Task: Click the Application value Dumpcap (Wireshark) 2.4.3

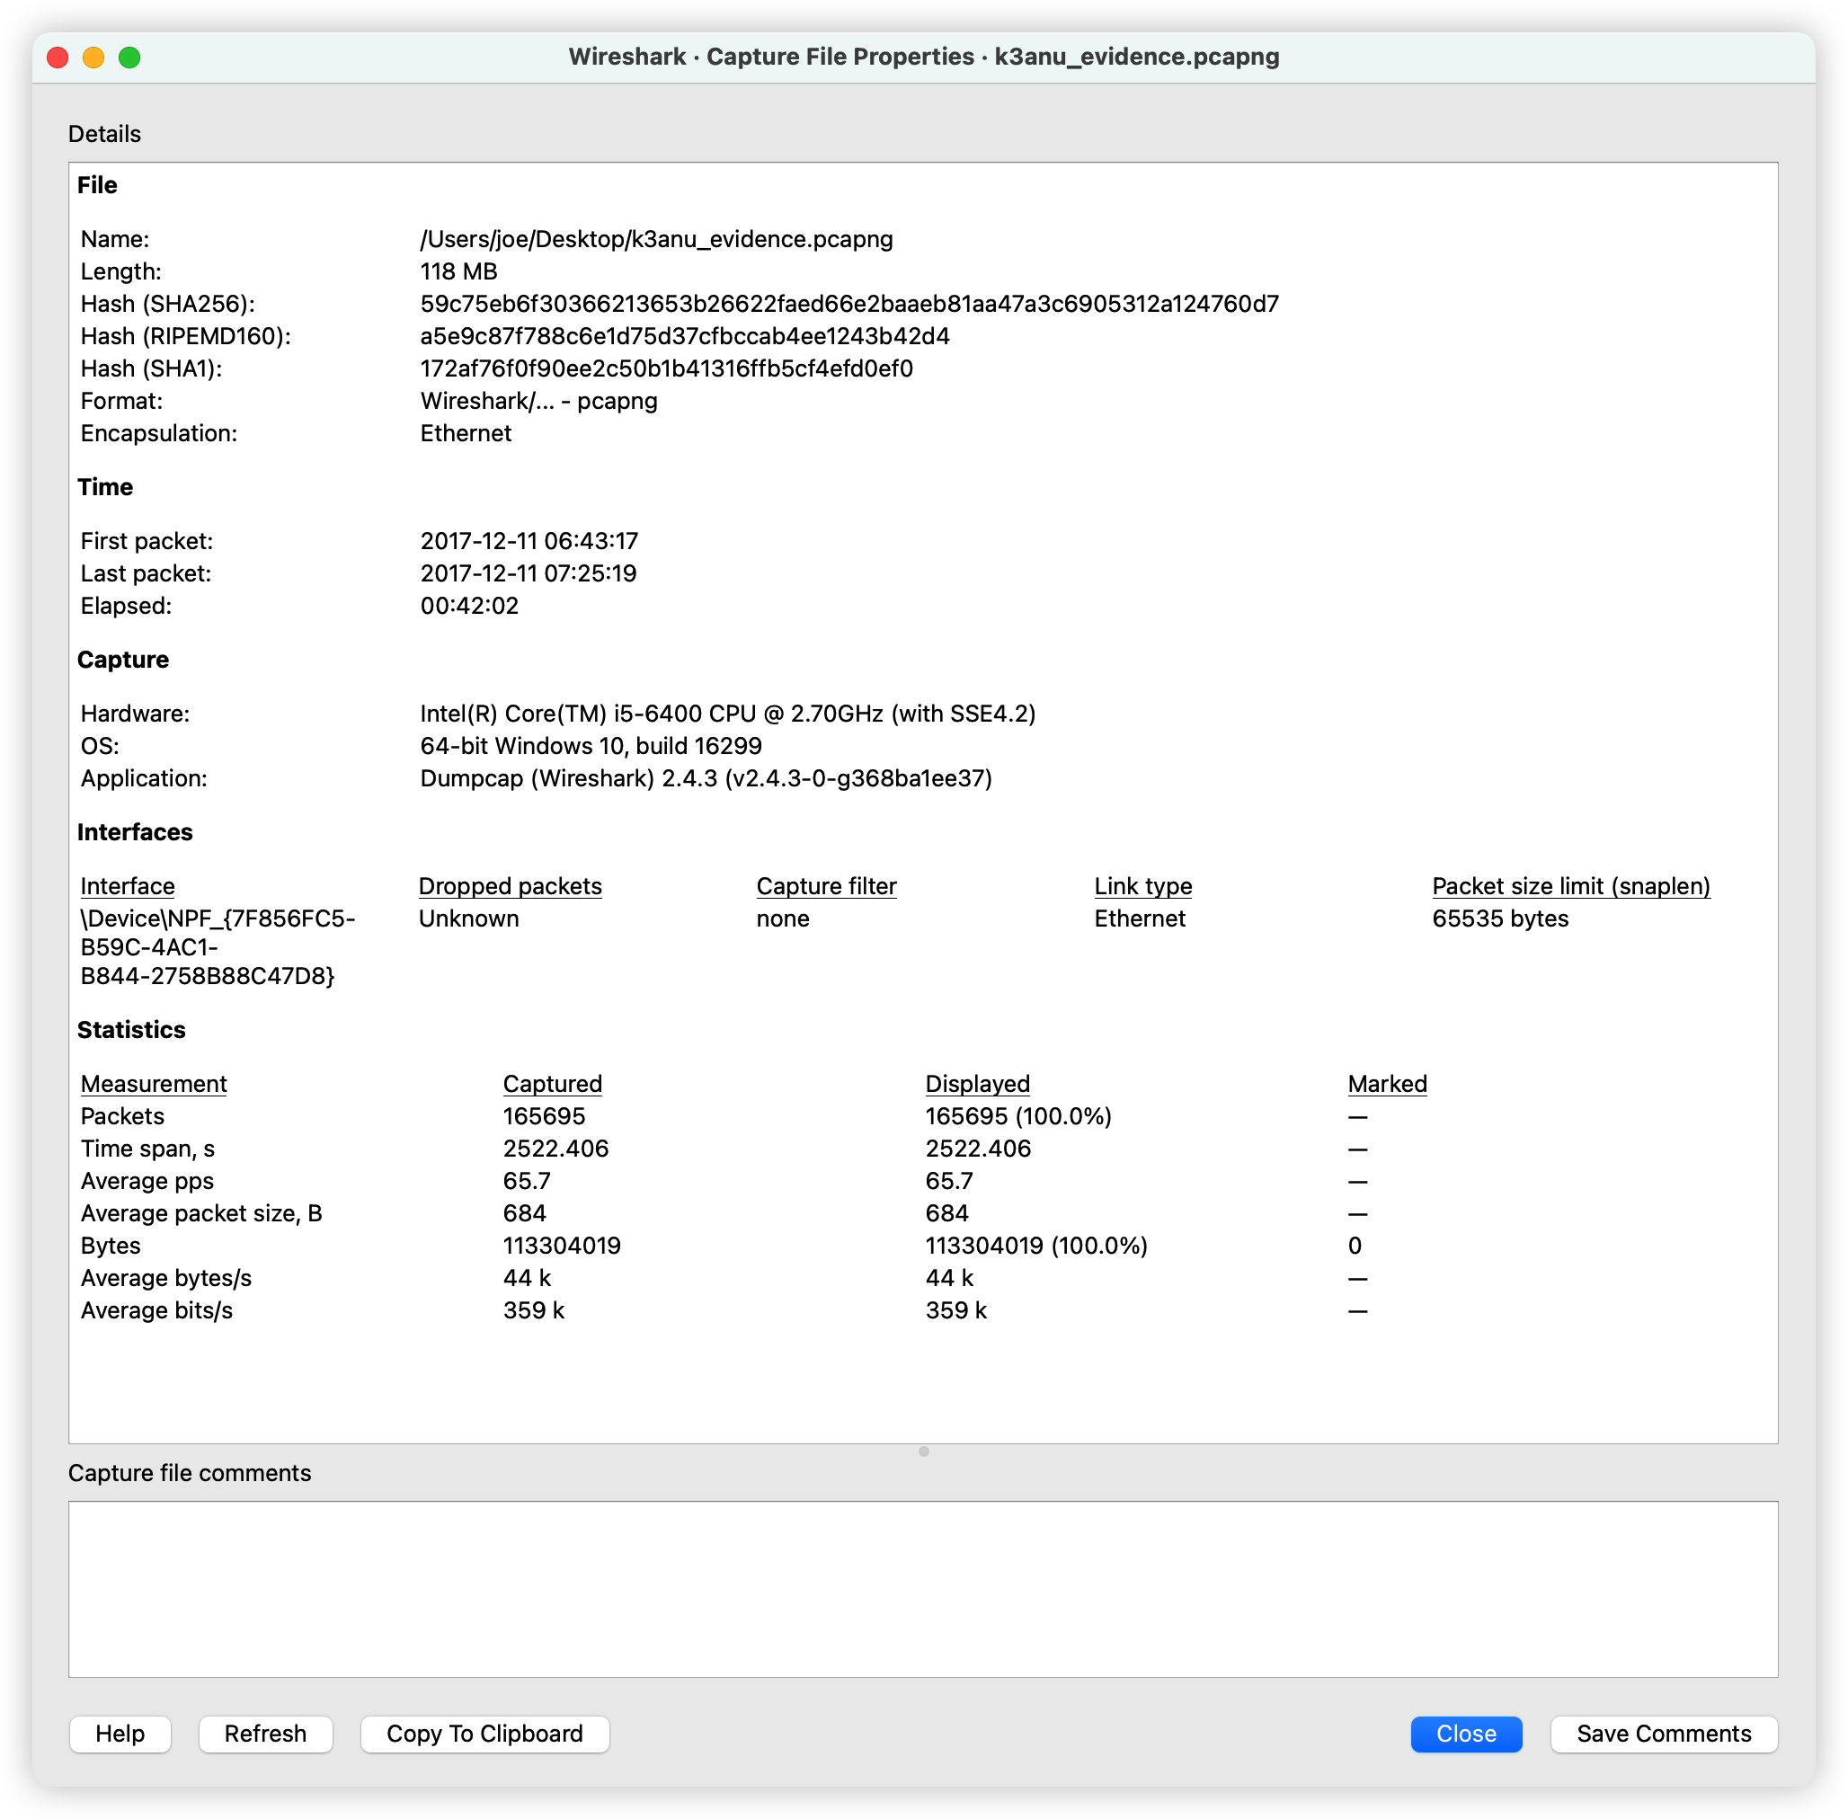Action: click(706, 778)
